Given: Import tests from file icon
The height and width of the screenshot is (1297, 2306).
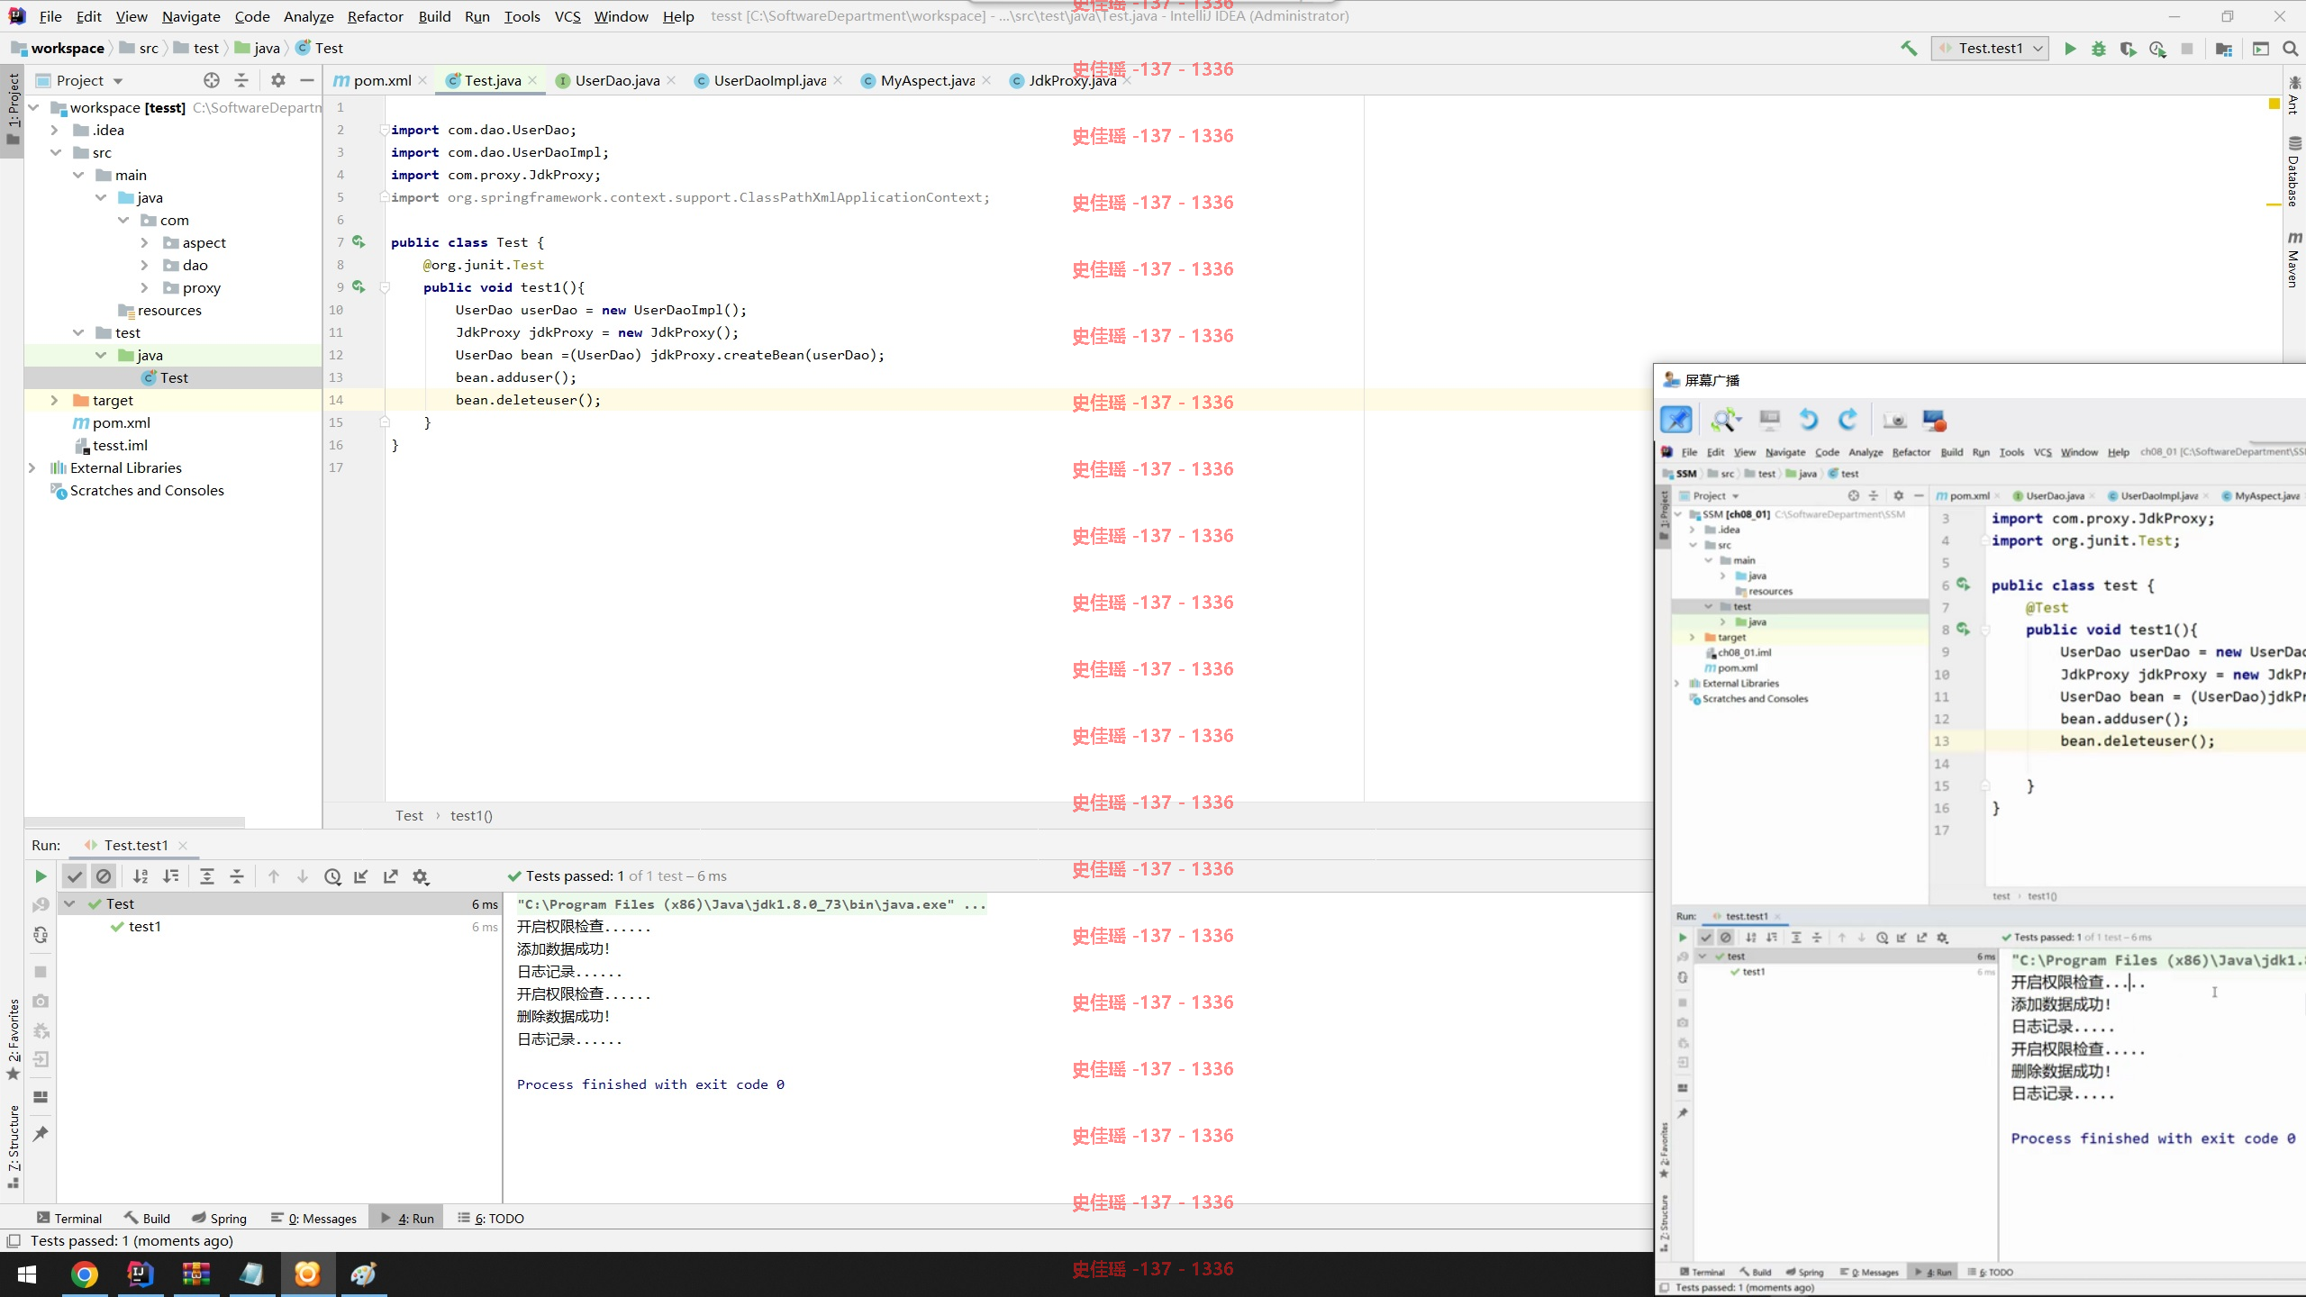Looking at the screenshot, I should coord(361,876).
